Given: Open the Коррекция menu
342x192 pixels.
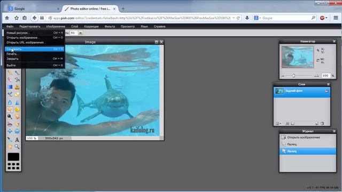Looking at the screenshot, I should point(91,26).
